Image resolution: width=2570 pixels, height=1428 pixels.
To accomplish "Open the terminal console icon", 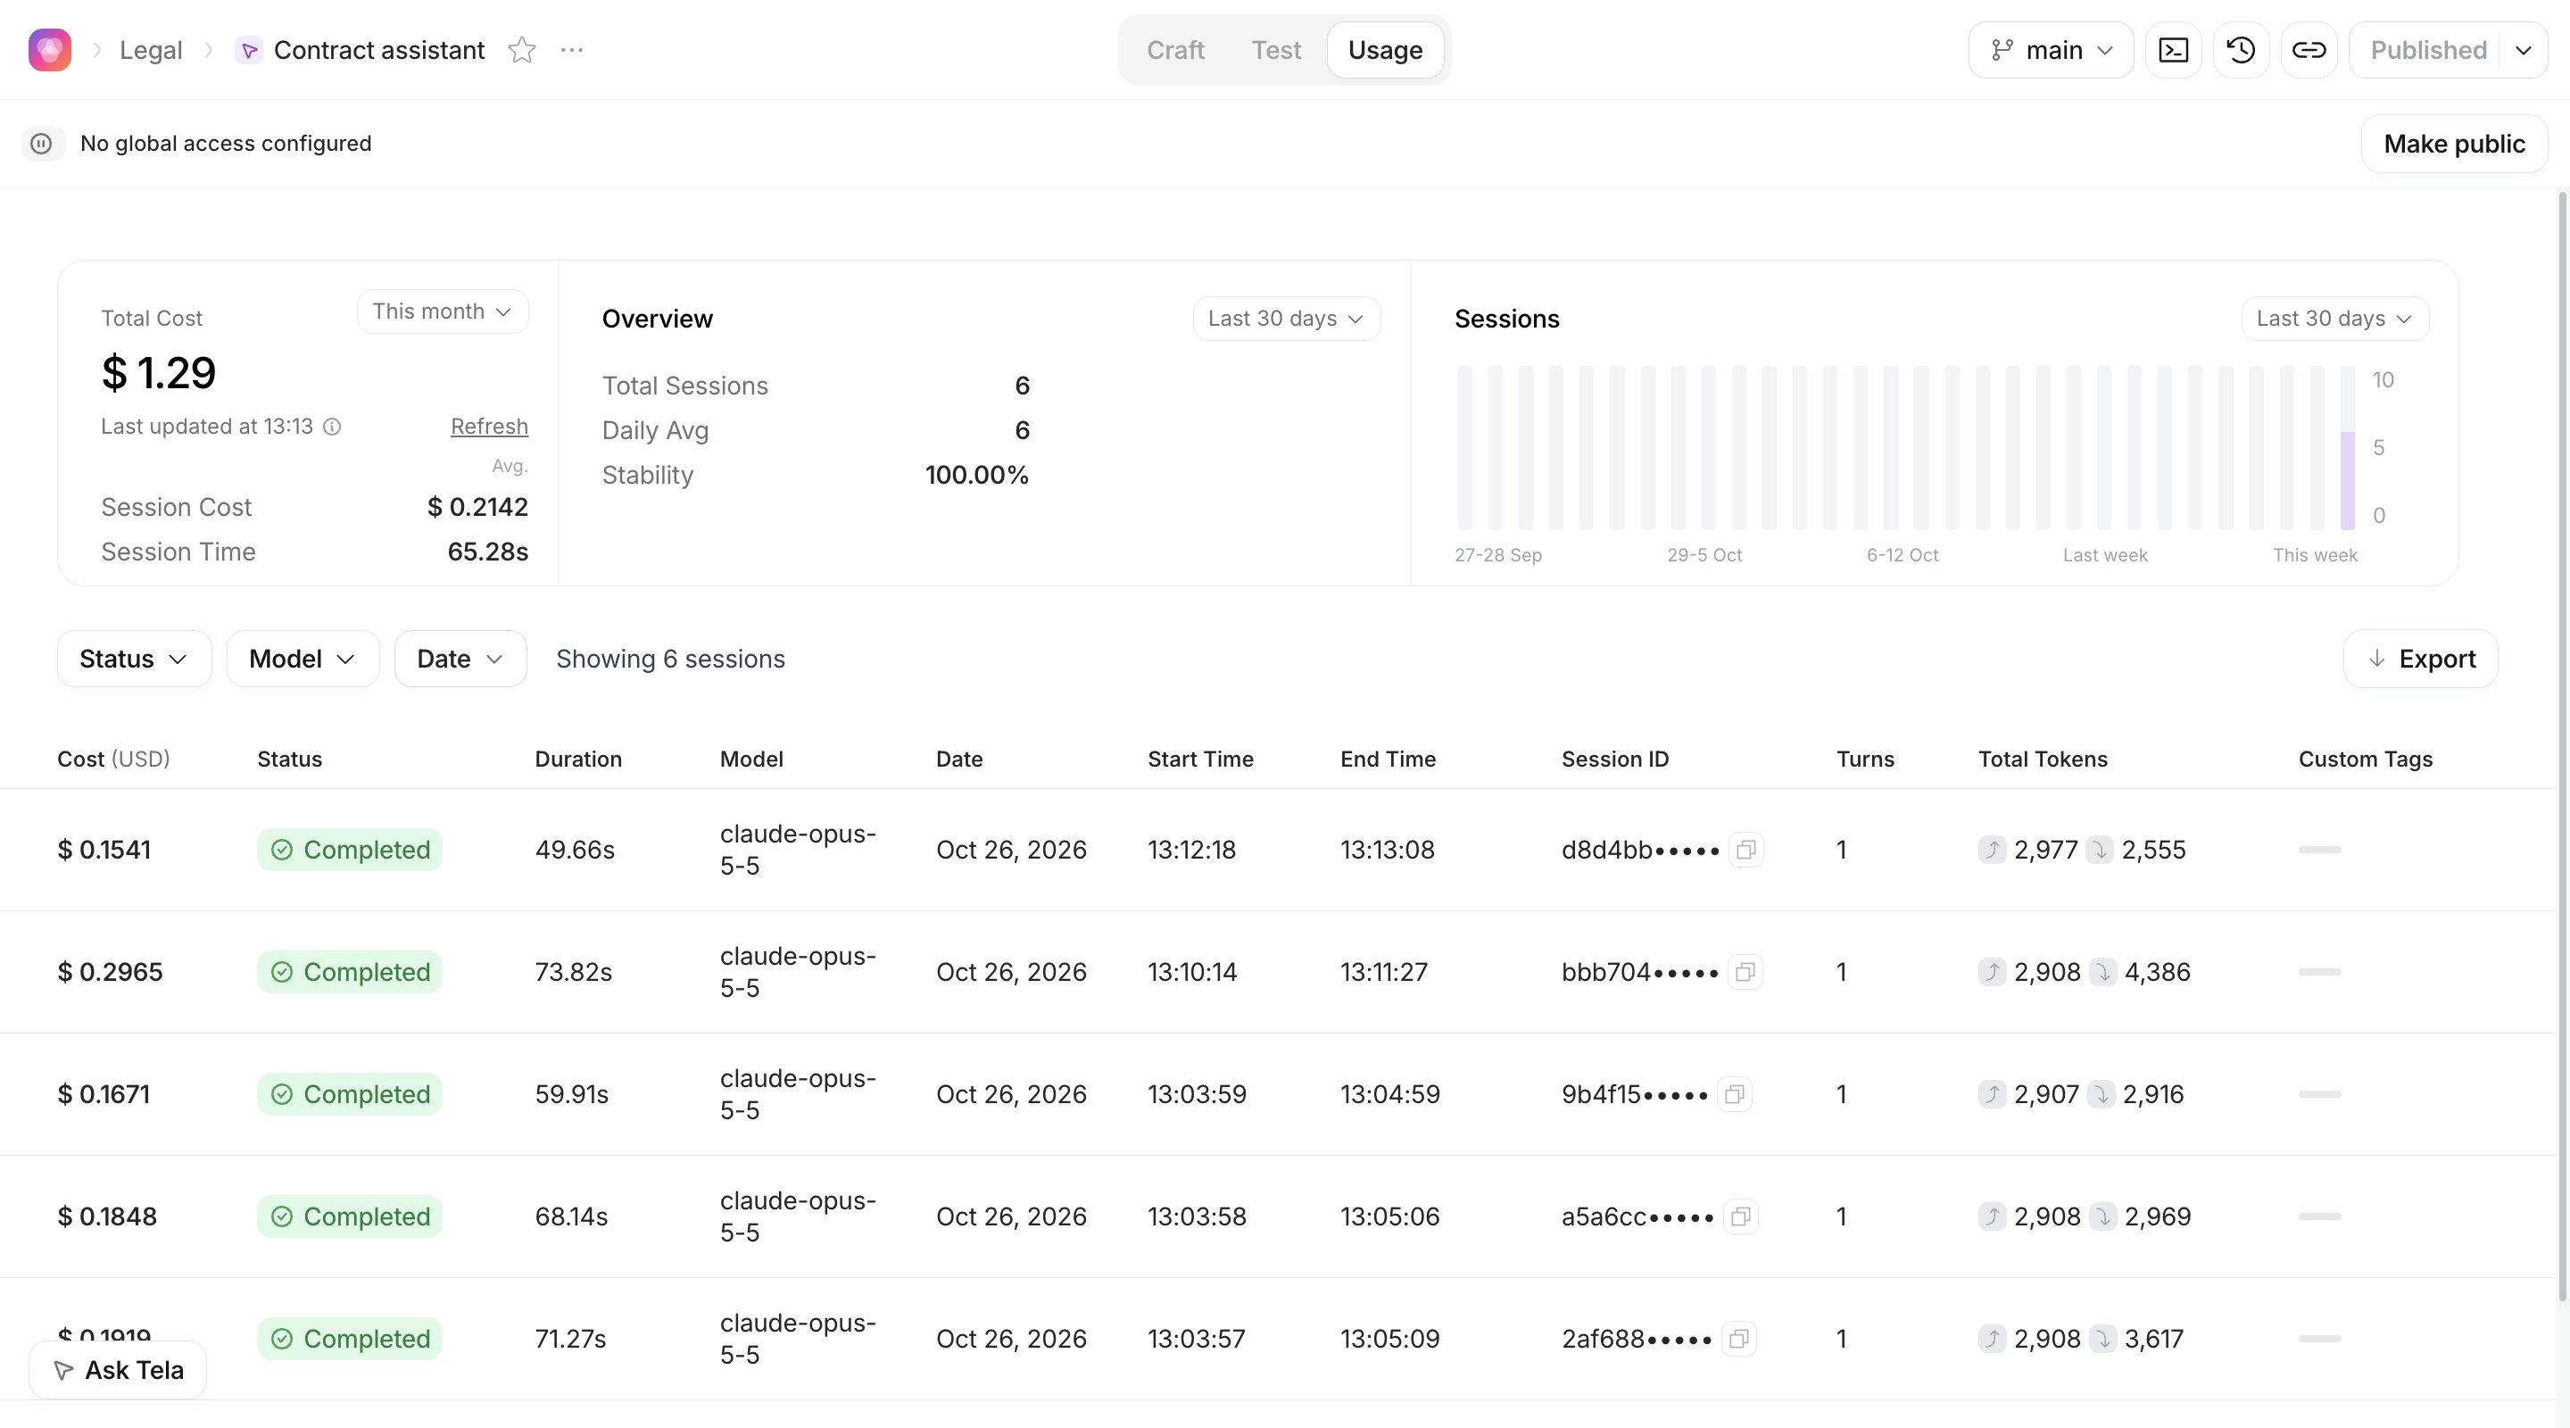I will [x=2173, y=50].
